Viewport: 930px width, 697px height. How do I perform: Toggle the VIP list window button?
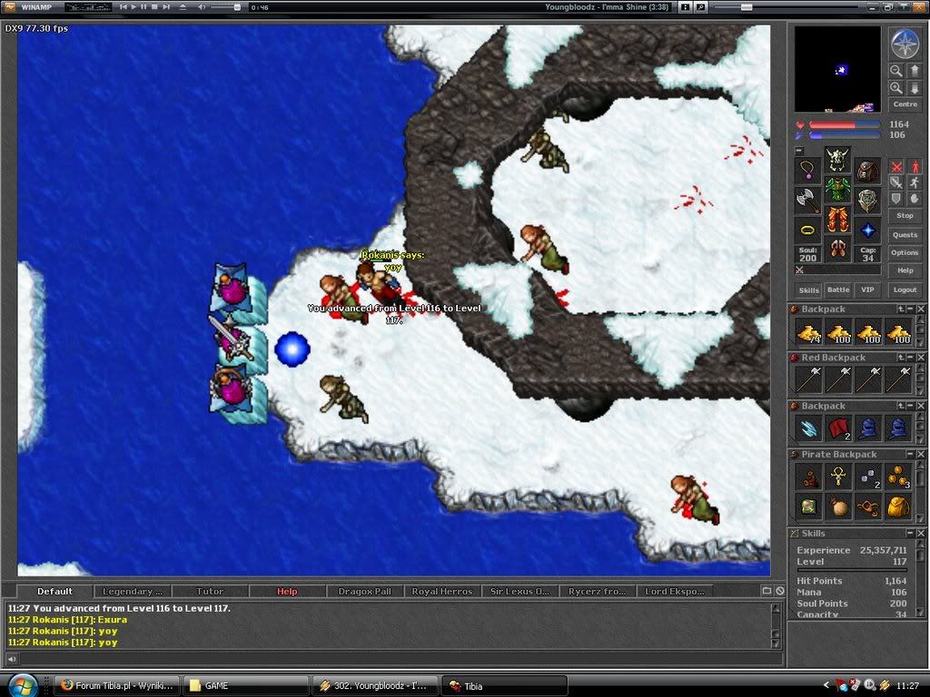(867, 290)
